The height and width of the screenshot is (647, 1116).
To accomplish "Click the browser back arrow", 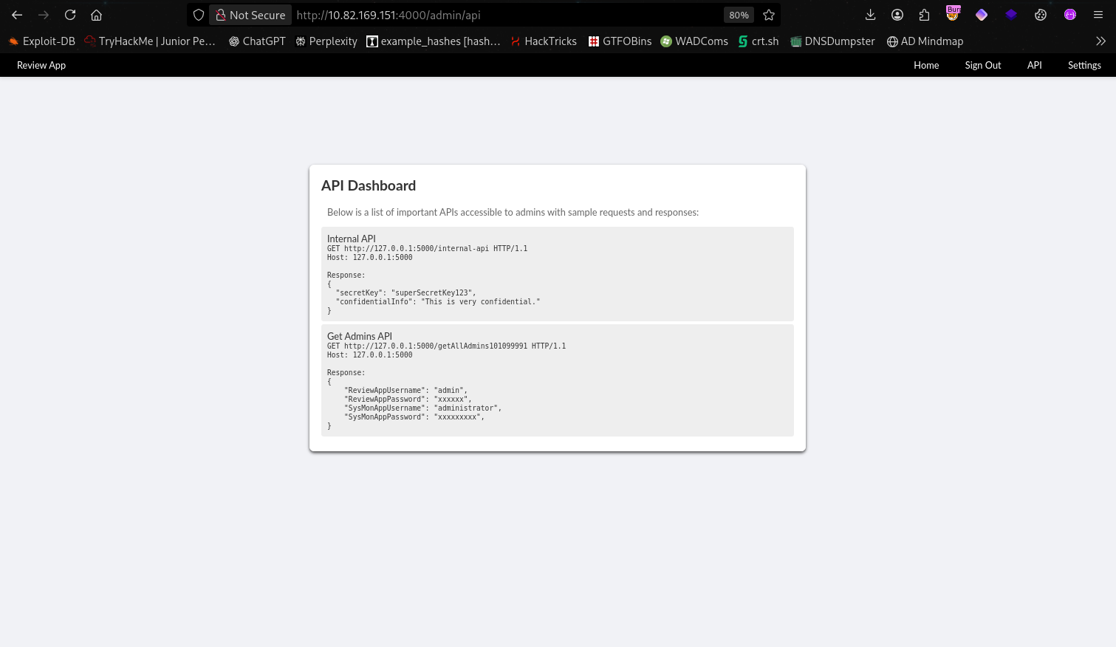I will pos(17,15).
